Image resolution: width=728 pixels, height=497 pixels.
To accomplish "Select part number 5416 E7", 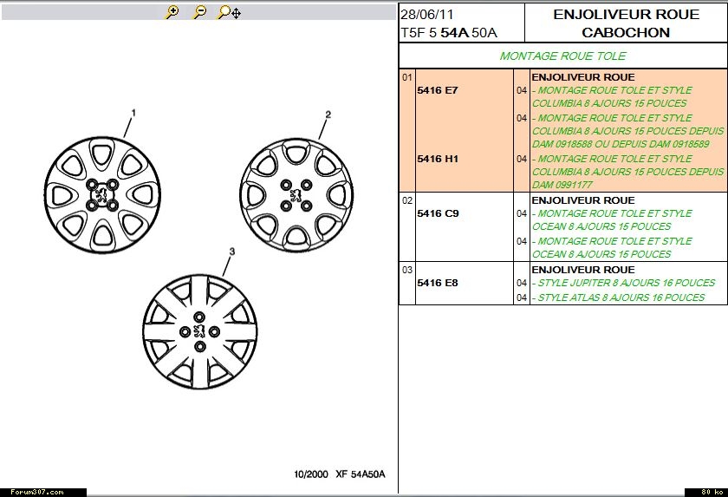I will pos(438,90).
